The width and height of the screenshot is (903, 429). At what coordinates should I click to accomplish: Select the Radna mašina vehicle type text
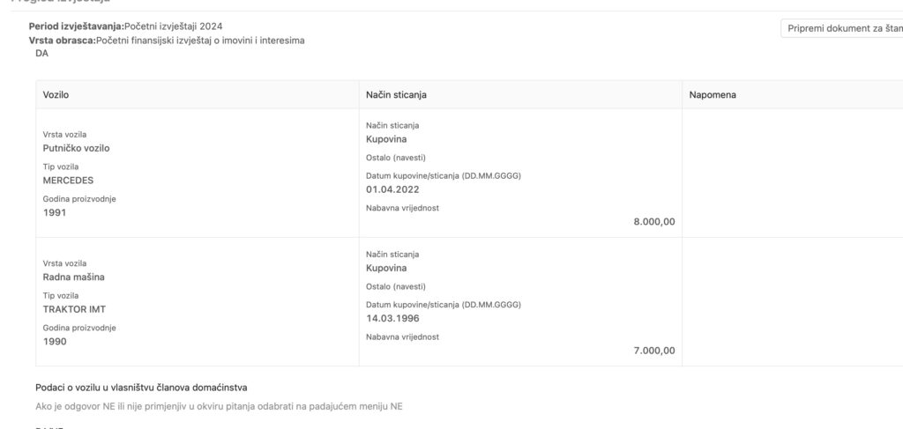click(x=74, y=277)
